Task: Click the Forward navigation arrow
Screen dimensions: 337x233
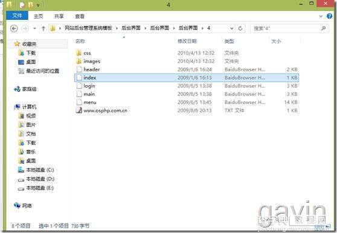Action: (25, 28)
